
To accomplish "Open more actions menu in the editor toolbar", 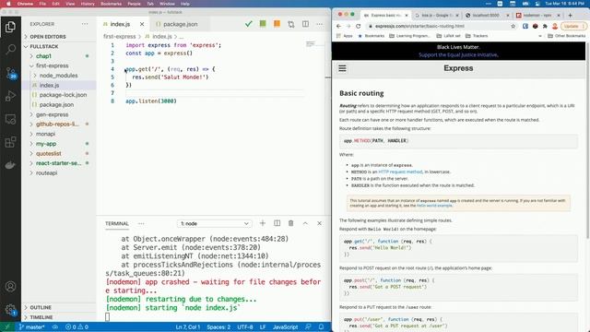I will [320, 24].
